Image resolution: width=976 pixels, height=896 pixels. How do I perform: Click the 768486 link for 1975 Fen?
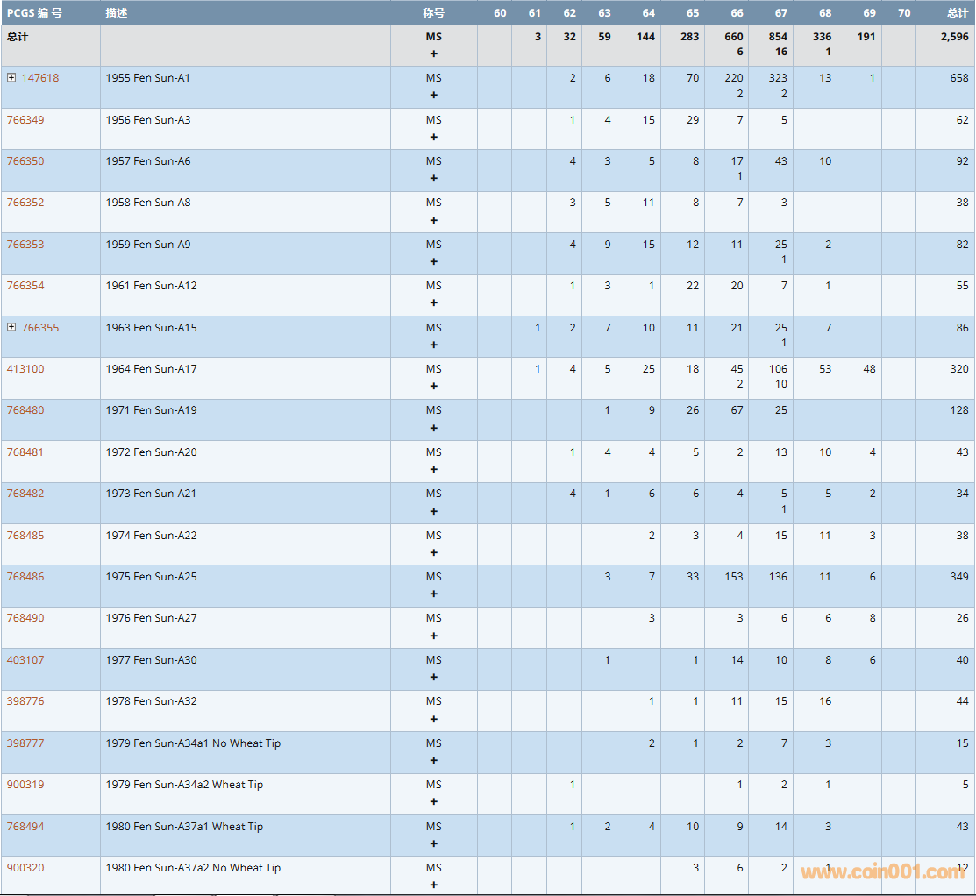[25, 577]
